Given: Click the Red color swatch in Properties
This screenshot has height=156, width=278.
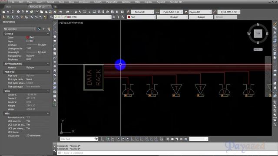Looking at the screenshot, I should pos(27,37).
